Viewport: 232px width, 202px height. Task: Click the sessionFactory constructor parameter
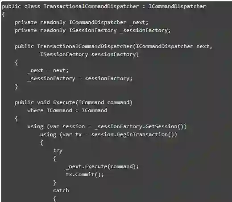click(x=113, y=54)
